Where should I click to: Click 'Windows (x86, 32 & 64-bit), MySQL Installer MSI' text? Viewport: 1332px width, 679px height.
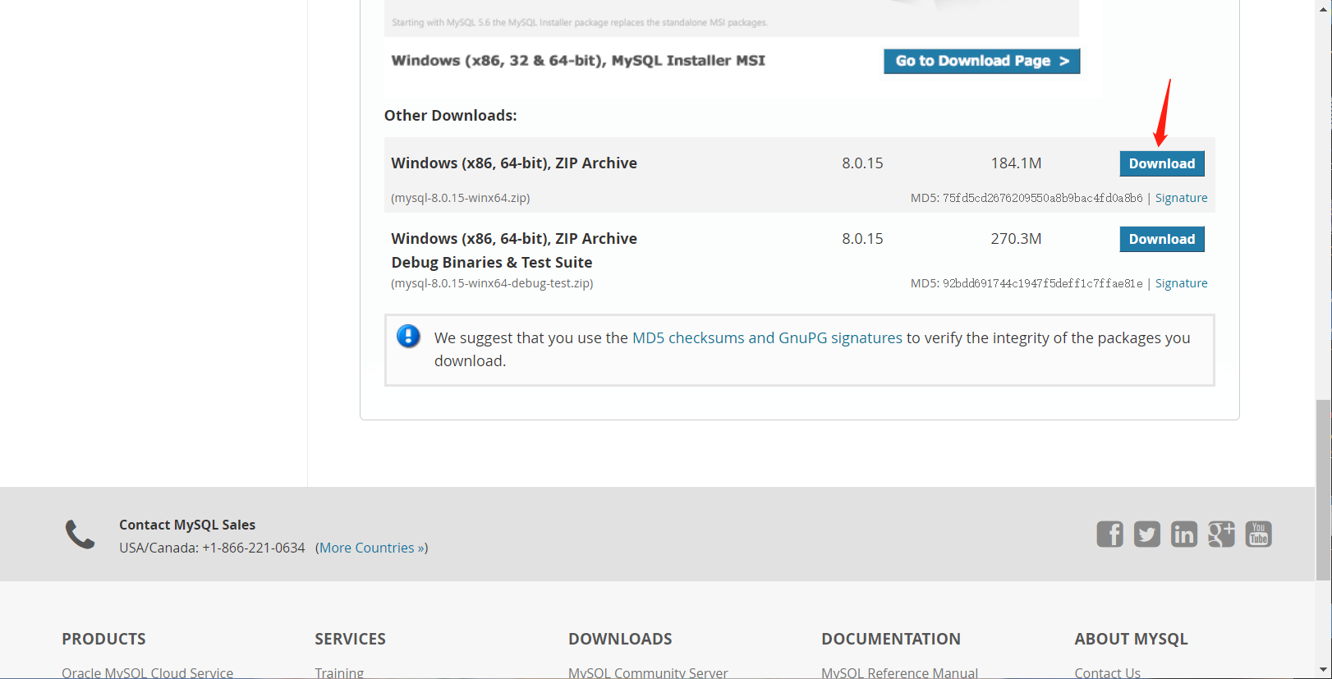coord(578,60)
